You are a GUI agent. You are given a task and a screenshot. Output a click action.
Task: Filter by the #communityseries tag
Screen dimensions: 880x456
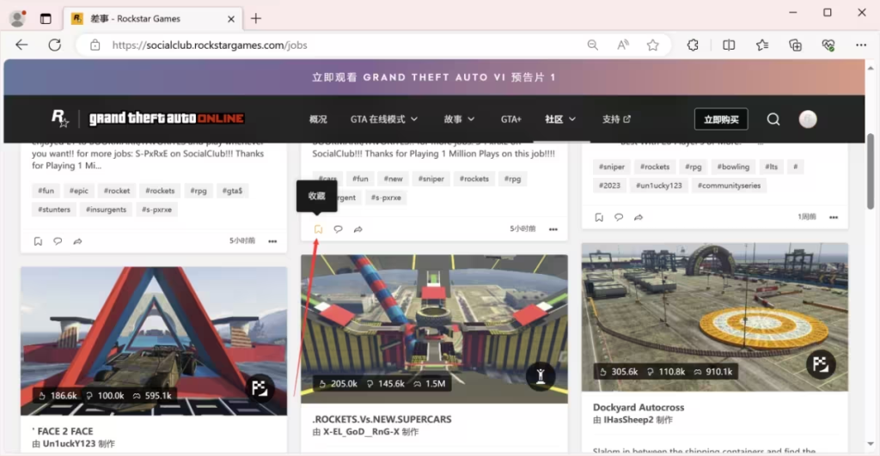click(x=729, y=185)
